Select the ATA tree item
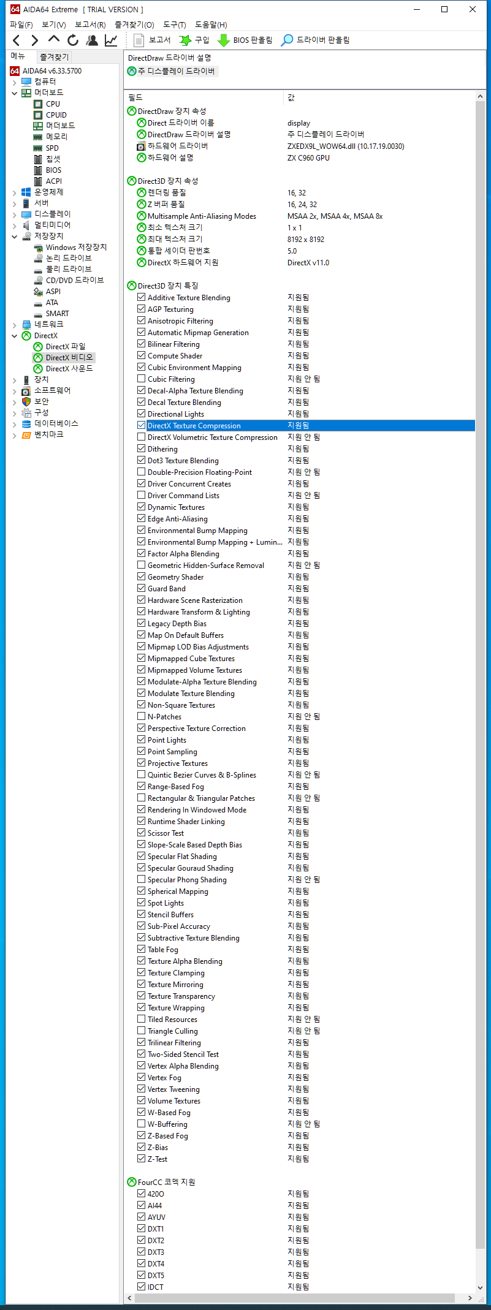The image size is (491, 1310). coord(52,303)
